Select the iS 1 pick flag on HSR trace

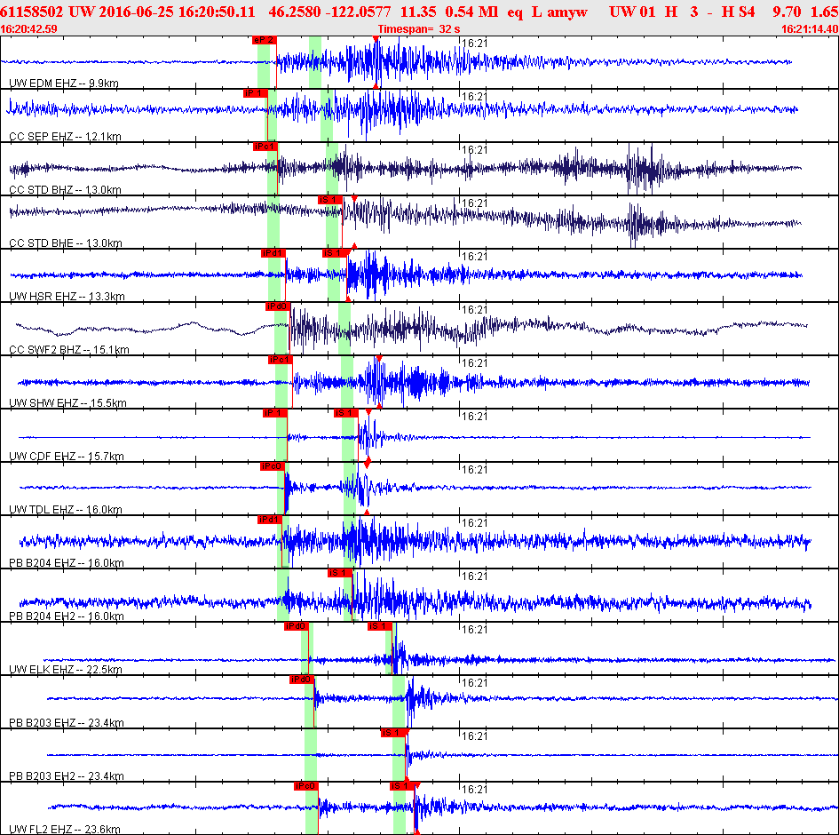click(x=335, y=253)
